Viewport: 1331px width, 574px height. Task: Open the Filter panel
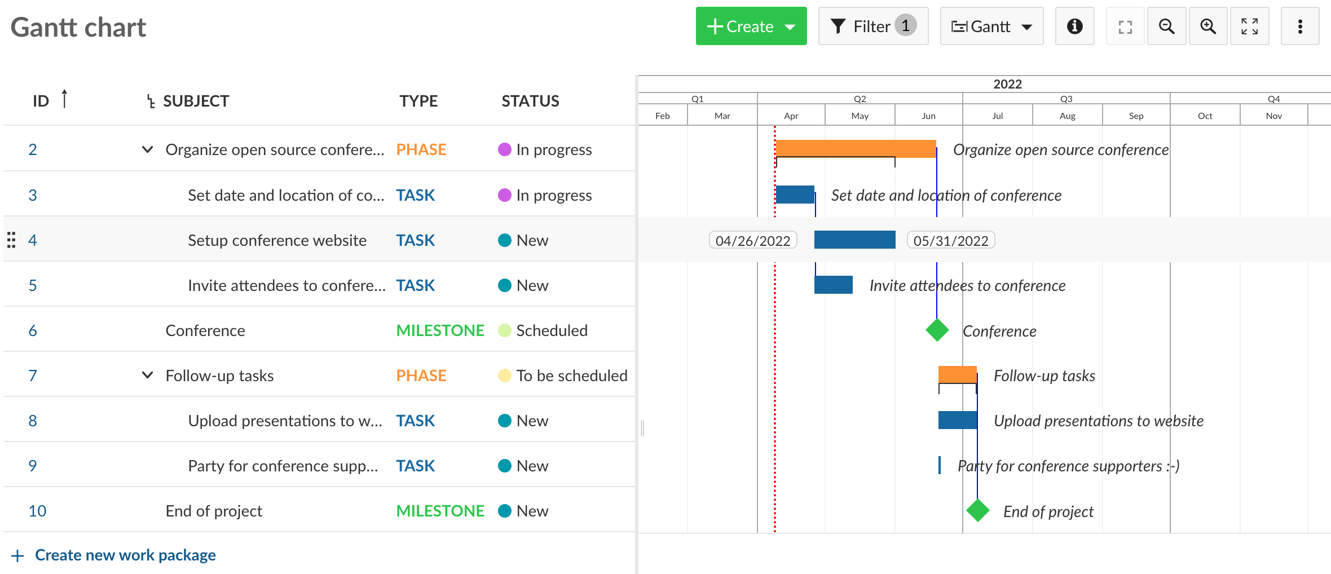pyautogui.click(x=873, y=26)
